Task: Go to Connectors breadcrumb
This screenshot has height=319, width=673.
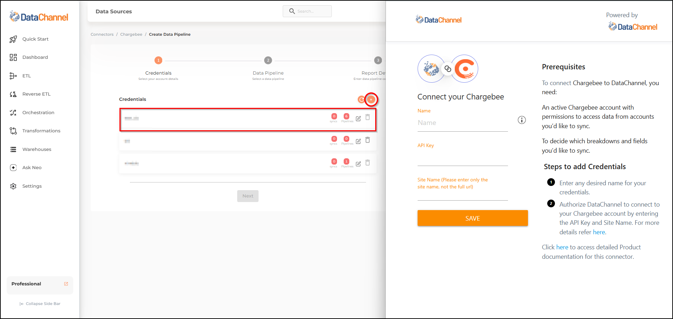Action: (102, 34)
